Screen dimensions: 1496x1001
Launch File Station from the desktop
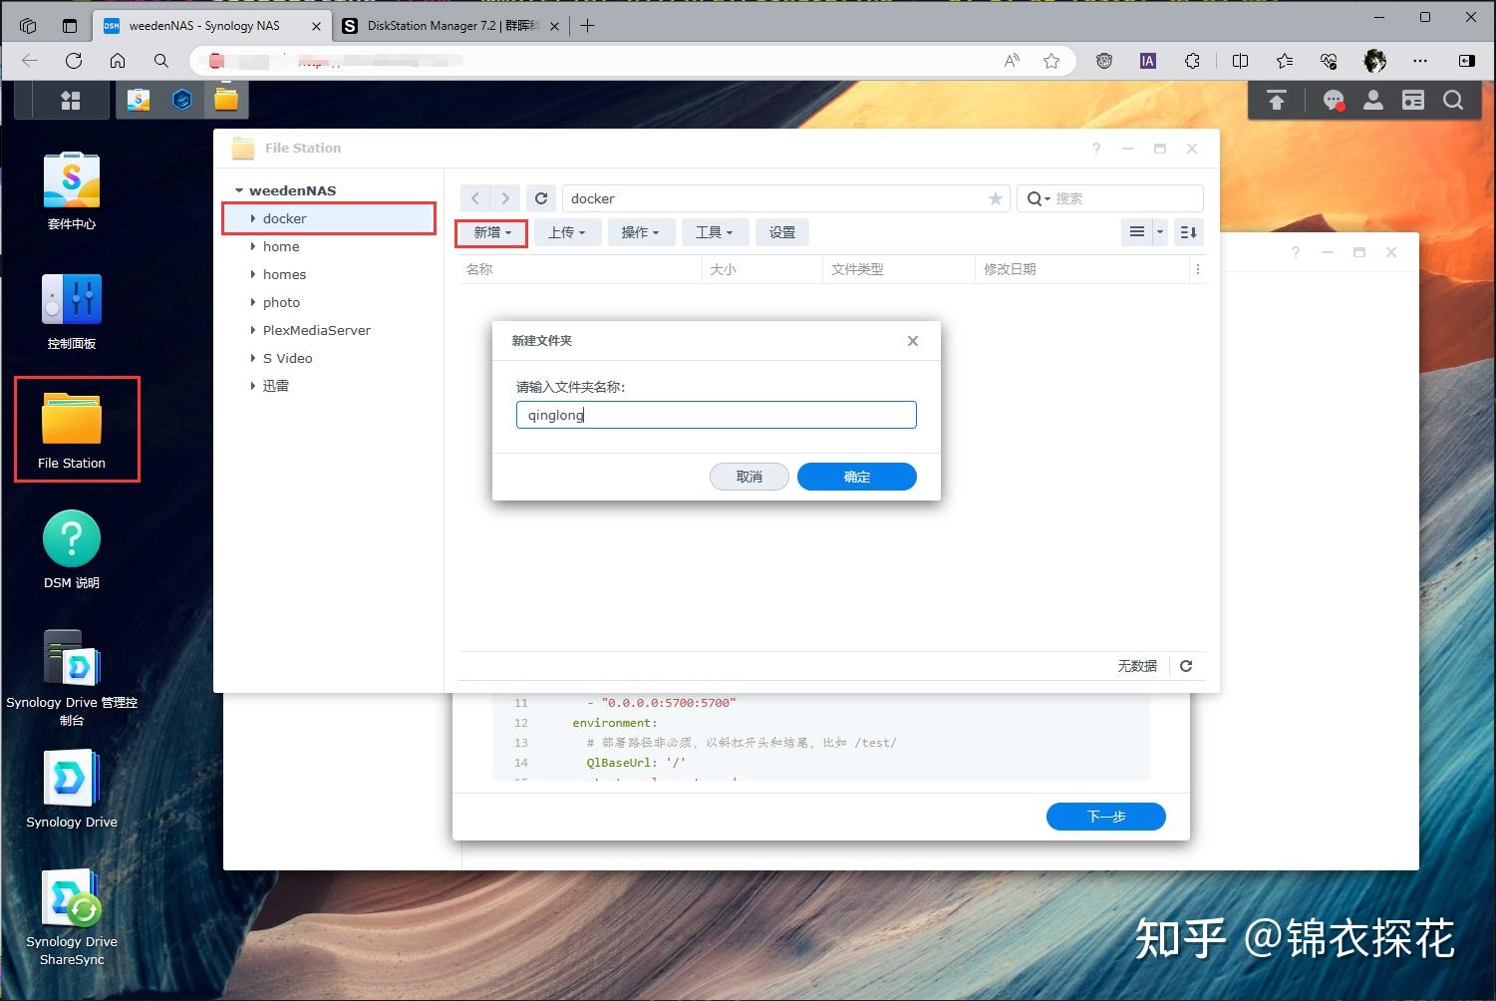click(x=72, y=430)
